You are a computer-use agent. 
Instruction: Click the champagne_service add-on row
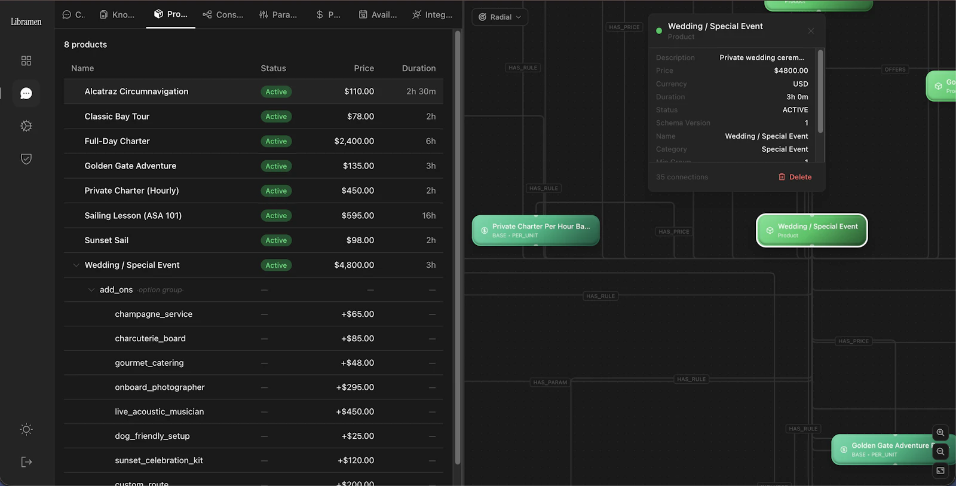pyautogui.click(x=253, y=314)
